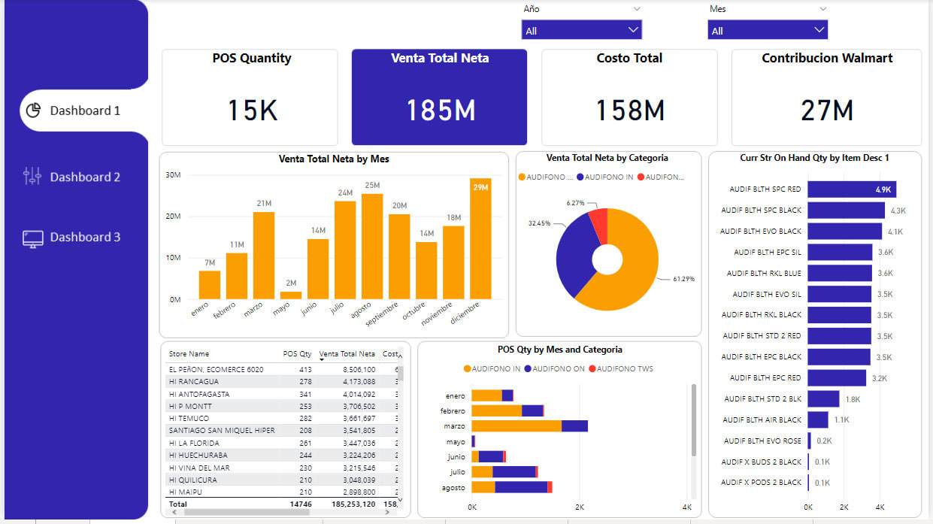Screen dimensions: 933x524
Task: Select the Venta Total Neta KPI card
Action: point(439,97)
